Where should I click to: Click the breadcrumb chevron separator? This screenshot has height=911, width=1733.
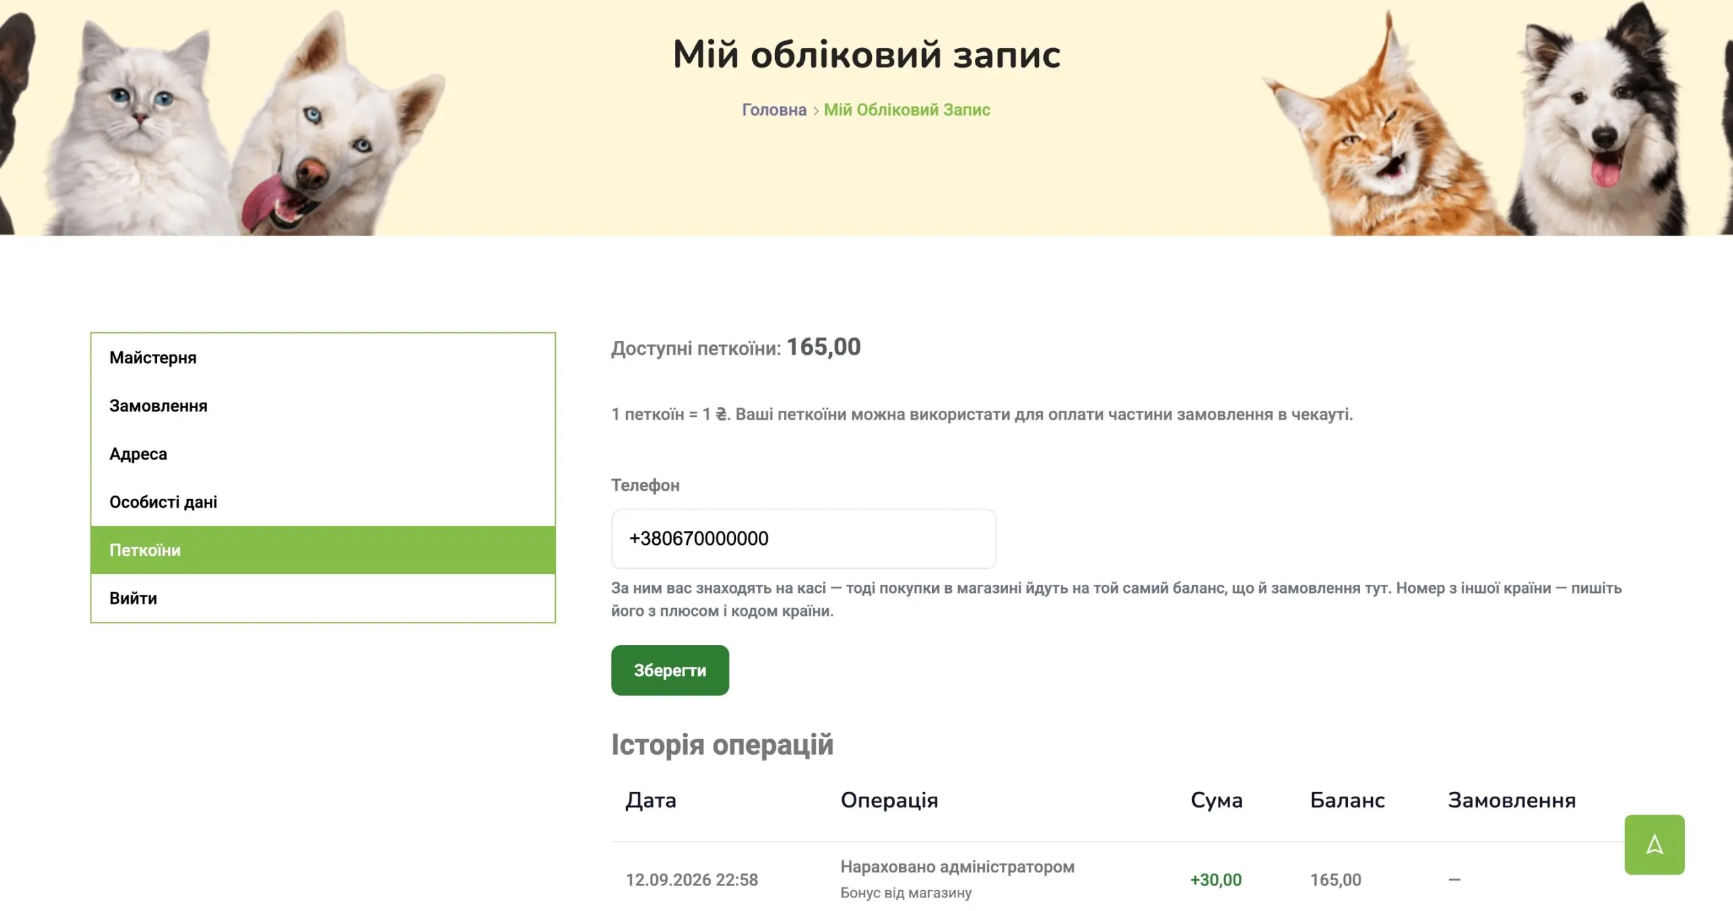pos(816,110)
